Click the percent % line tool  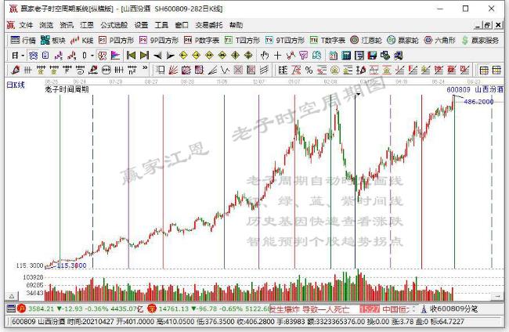coord(309,70)
